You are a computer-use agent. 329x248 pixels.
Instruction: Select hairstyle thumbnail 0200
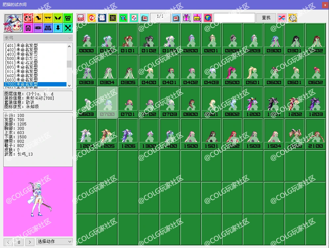[191, 39]
